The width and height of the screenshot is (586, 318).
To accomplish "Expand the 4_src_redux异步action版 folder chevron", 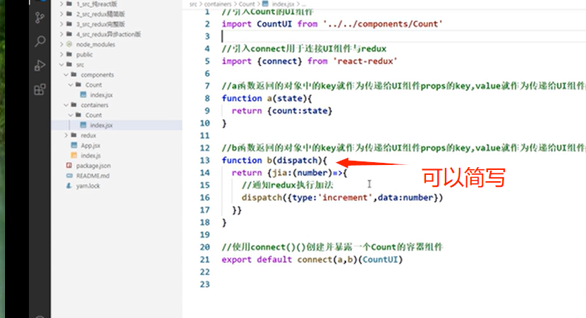I will click(x=61, y=34).
